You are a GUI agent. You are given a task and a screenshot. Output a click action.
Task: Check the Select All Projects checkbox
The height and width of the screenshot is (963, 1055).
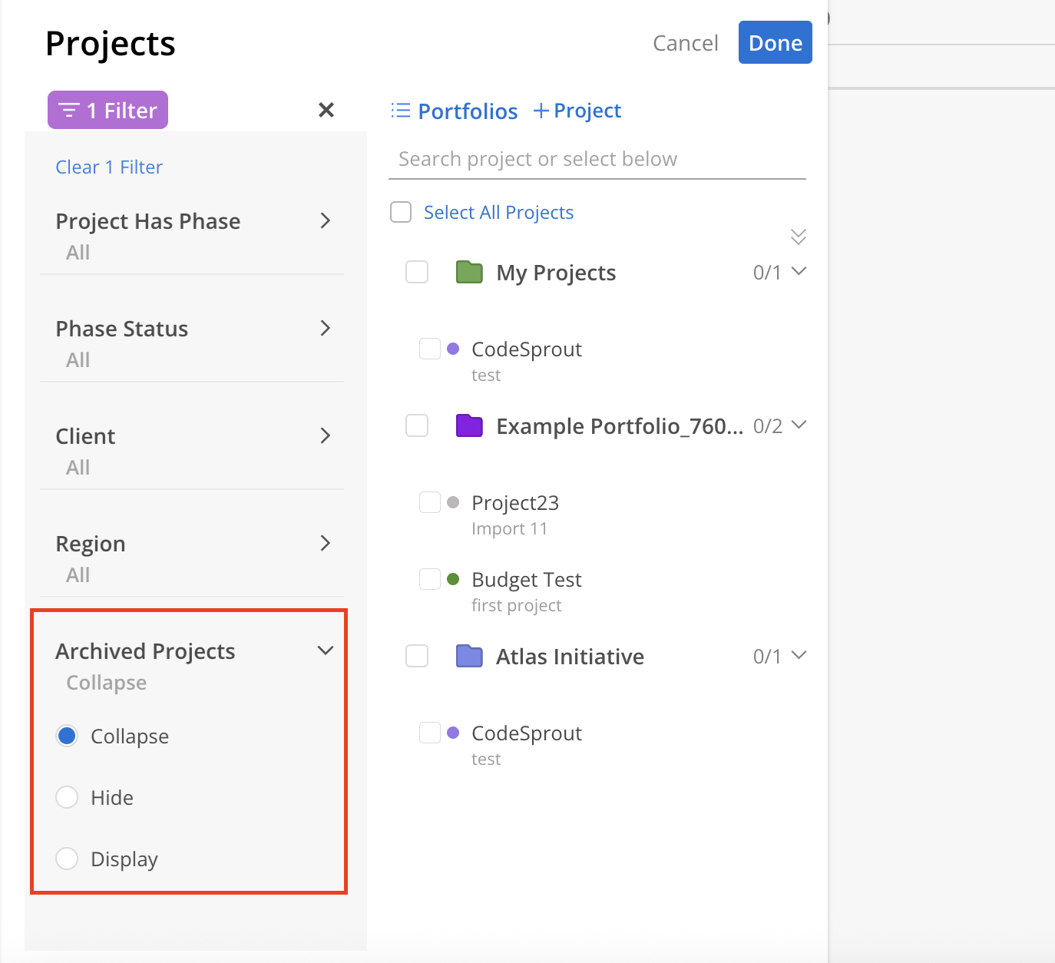(401, 212)
